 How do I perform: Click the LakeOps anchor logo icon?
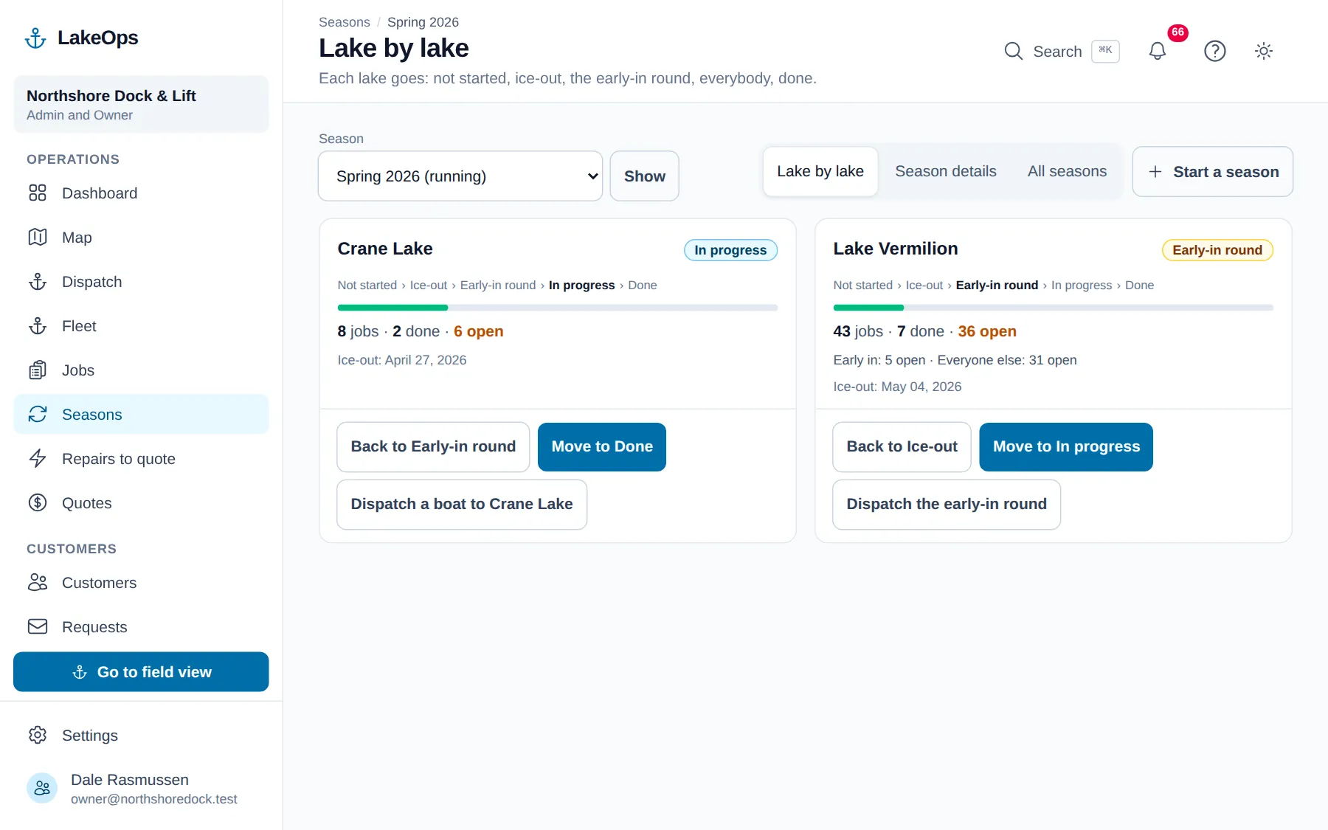click(x=35, y=38)
